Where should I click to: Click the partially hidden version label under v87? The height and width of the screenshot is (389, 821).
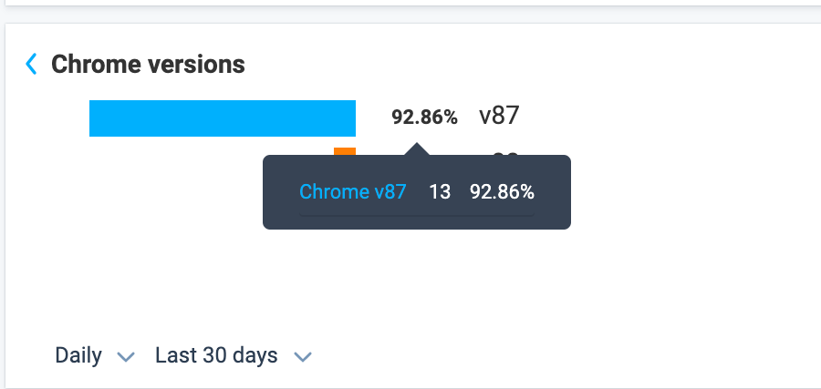point(505,154)
